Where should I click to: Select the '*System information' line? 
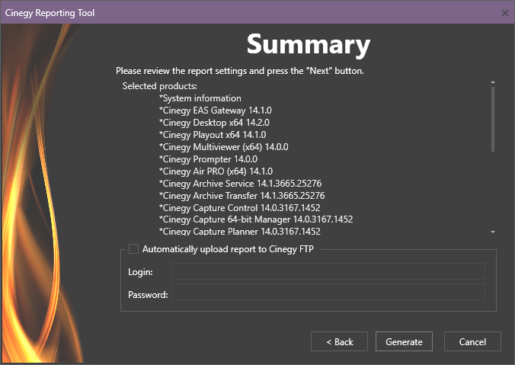[x=200, y=98]
